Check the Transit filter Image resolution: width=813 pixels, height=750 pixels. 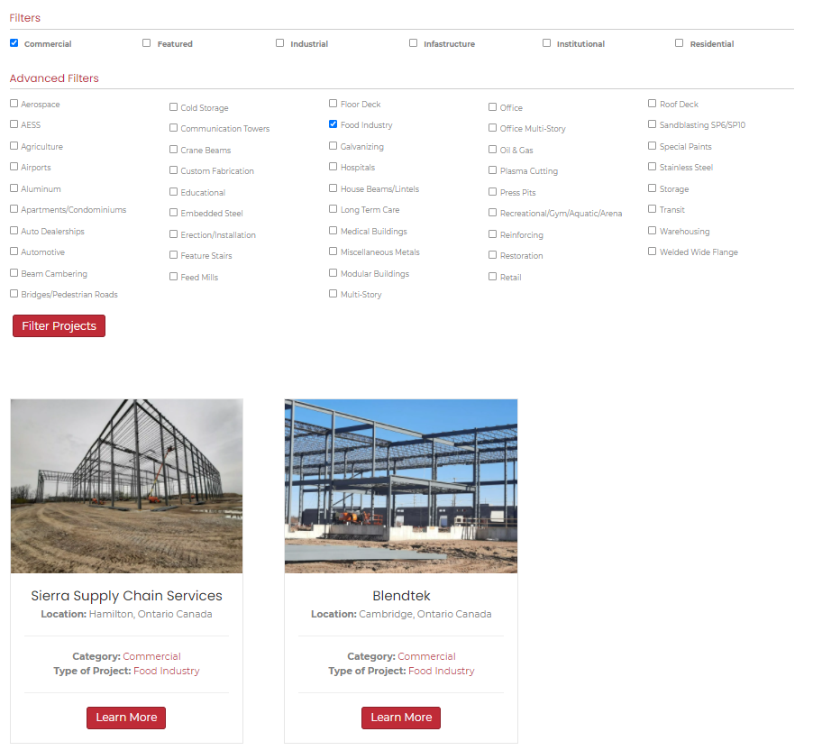653,209
